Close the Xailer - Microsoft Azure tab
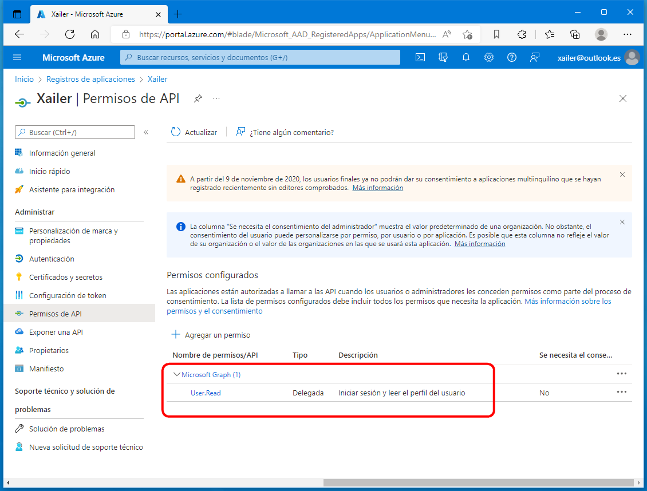Image resolution: width=647 pixels, height=491 pixels. tap(159, 14)
